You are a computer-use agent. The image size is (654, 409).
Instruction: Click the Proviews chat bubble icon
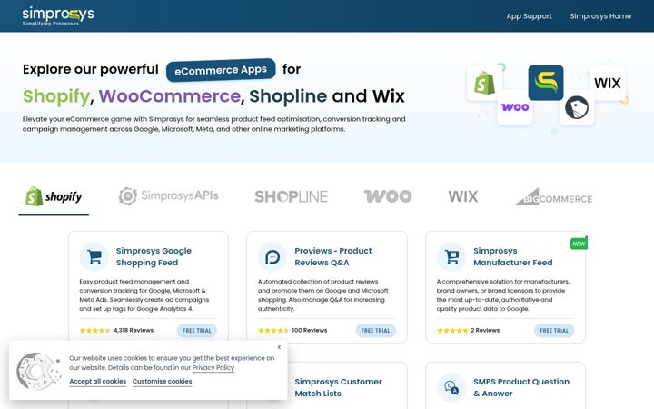[x=272, y=256]
